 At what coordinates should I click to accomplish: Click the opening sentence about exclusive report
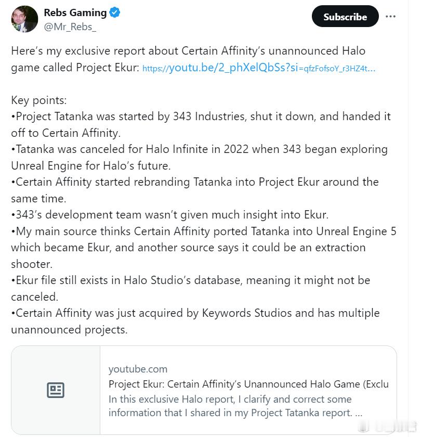point(188,59)
